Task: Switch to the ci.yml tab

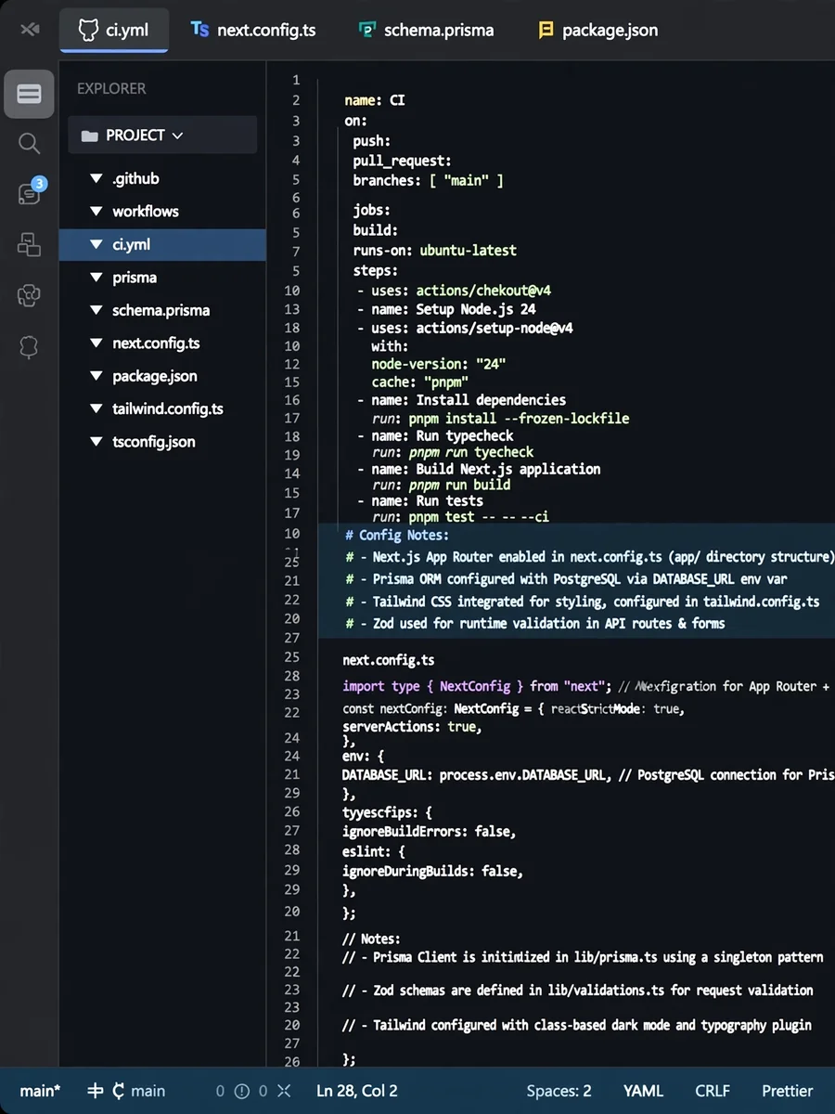Action: click(115, 30)
